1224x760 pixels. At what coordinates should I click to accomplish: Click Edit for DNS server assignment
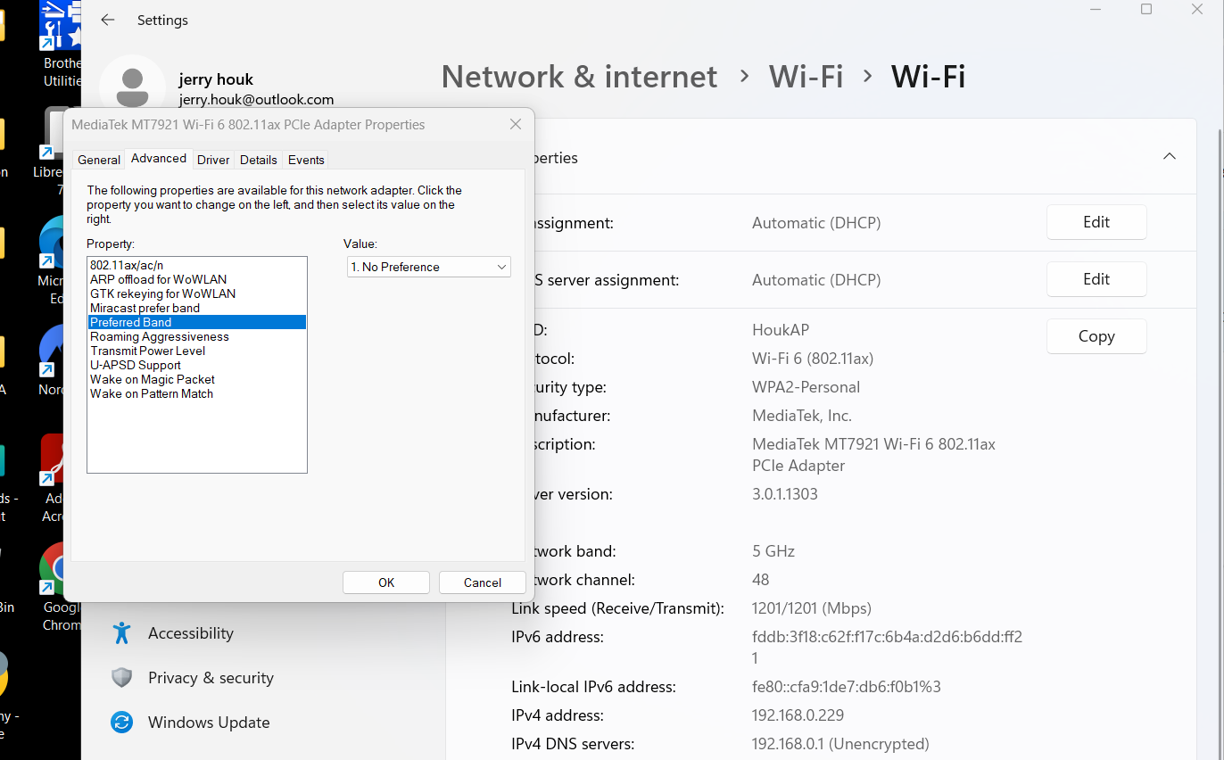point(1096,279)
